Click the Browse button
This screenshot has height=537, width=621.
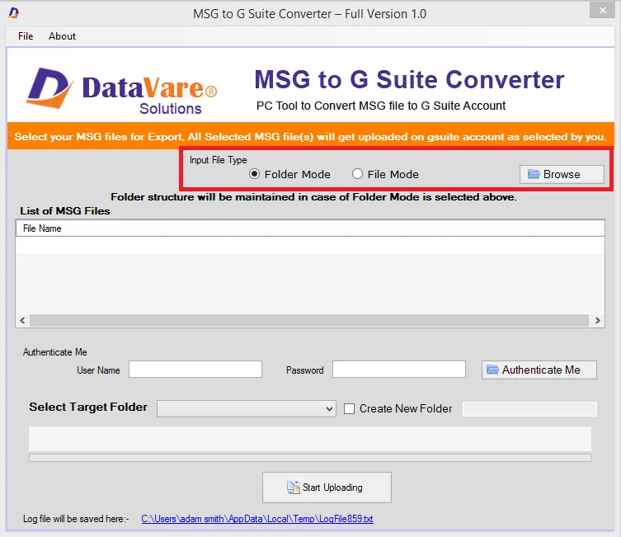click(562, 174)
